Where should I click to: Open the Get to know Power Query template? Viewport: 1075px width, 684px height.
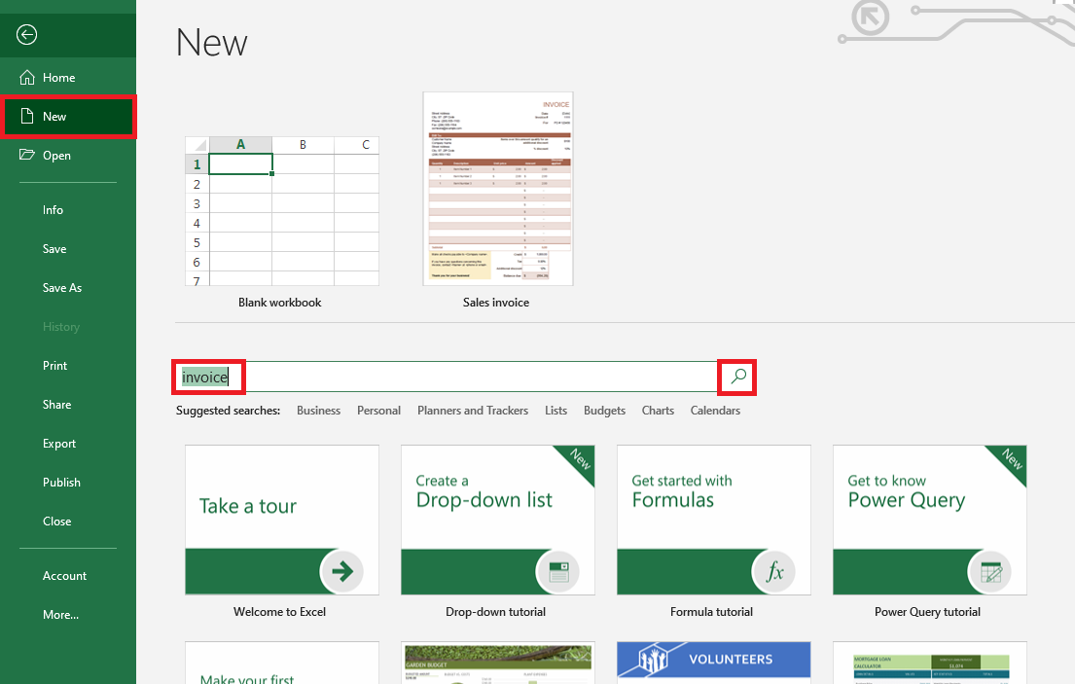click(930, 520)
